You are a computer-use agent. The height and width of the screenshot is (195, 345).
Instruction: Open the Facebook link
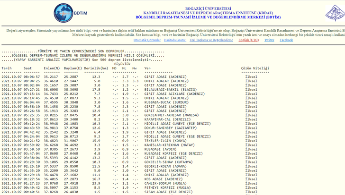point(286,40)
